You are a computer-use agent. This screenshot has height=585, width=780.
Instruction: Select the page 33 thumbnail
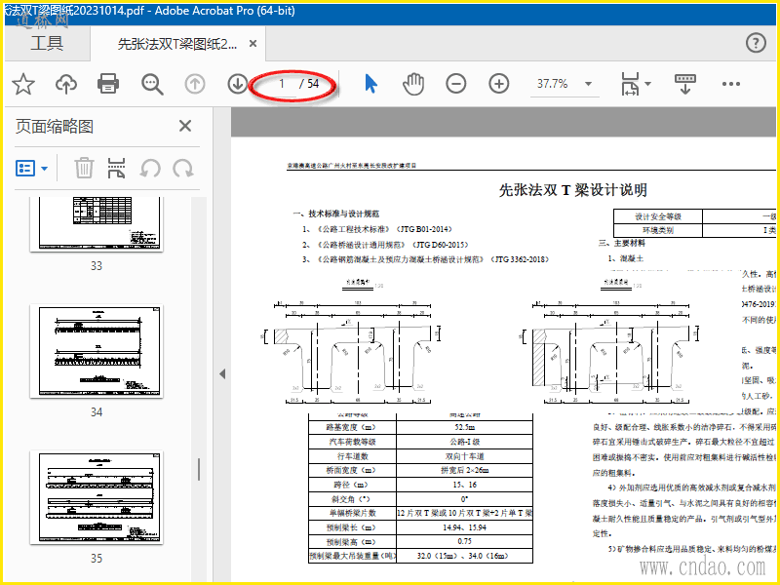click(97, 223)
